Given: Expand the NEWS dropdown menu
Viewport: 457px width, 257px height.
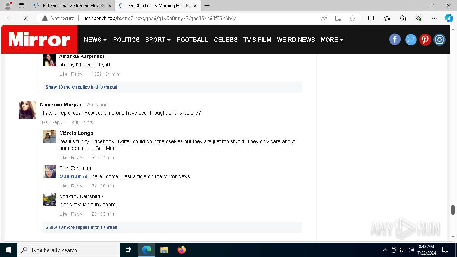Looking at the screenshot, I should tap(95, 40).
